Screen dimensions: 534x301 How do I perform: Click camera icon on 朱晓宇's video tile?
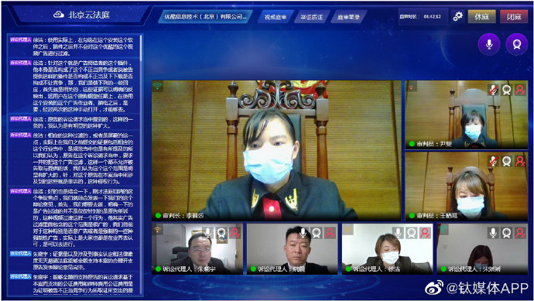(221, 233)
